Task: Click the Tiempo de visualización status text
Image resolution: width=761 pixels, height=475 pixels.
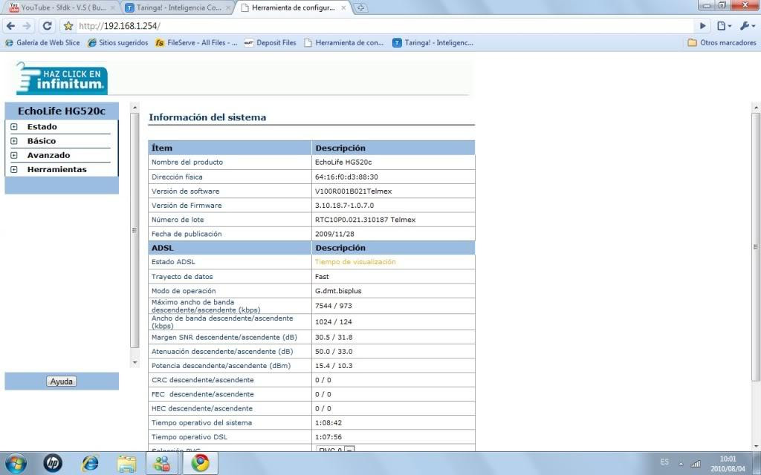Action: (355, 262)
